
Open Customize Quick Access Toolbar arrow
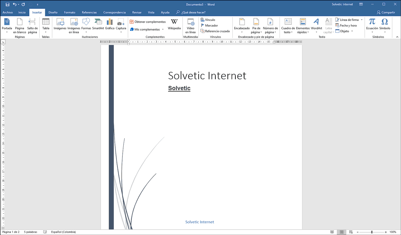click(x=37, y=5)
